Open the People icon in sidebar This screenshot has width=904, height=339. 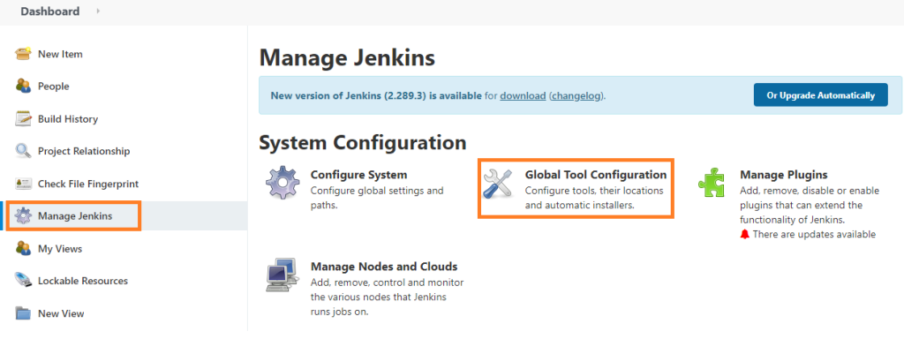pyautogui.click(x=23, y=87)
